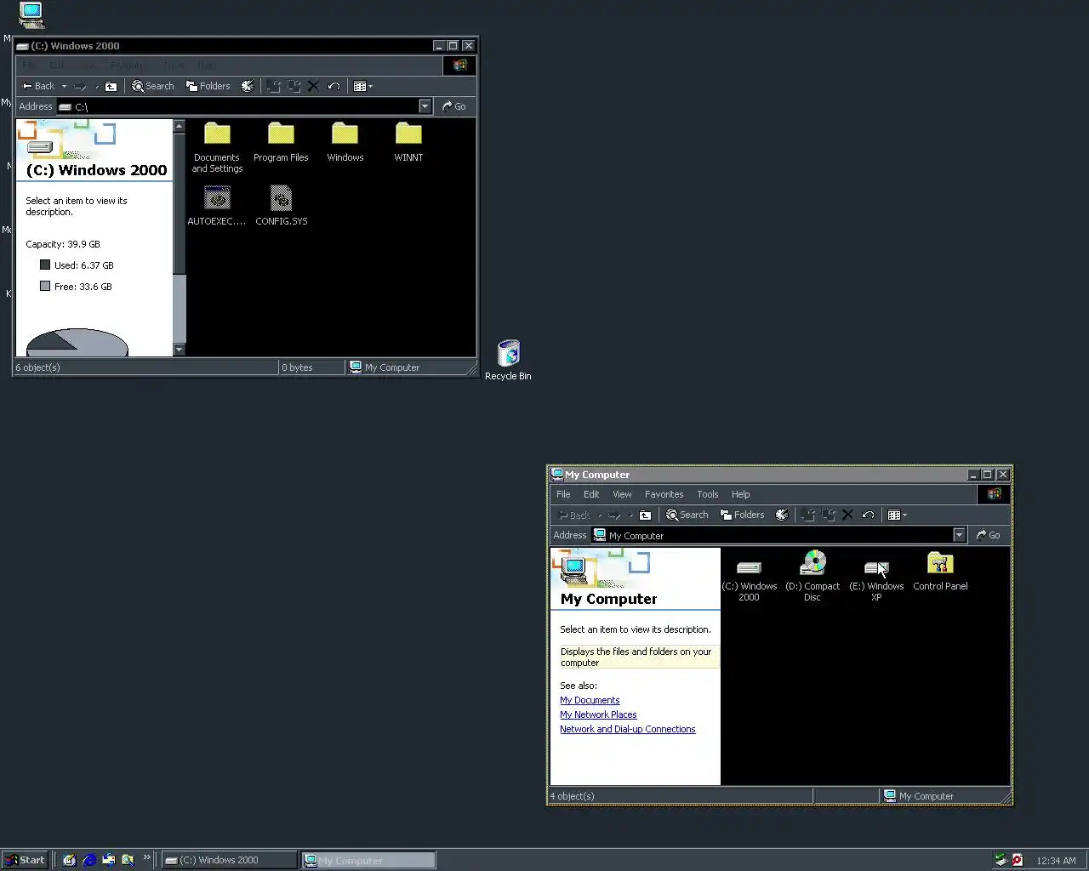Expand the My Computer address dropdown
Screen dimensions: 1089x871
click(x=959, y=535)
